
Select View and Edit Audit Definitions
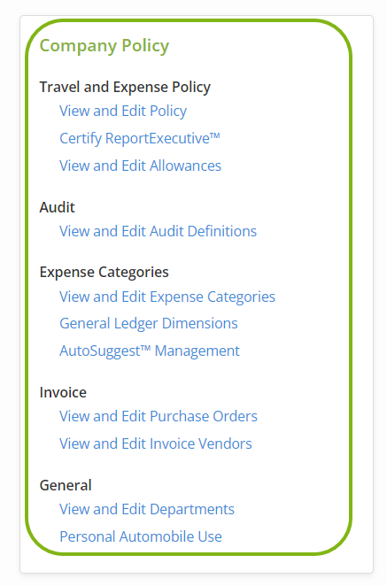(x=158, y=231)
